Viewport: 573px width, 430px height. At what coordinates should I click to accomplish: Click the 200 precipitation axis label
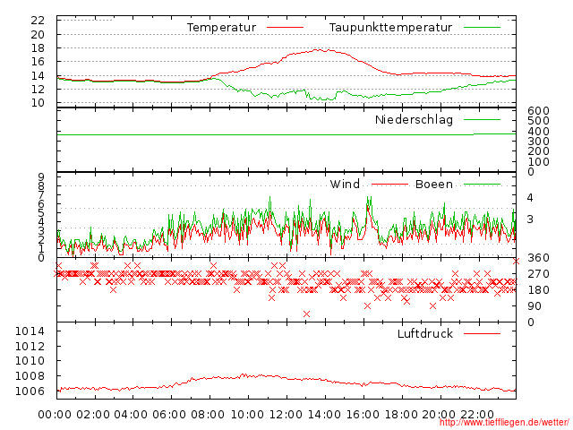tap(538, 151)
